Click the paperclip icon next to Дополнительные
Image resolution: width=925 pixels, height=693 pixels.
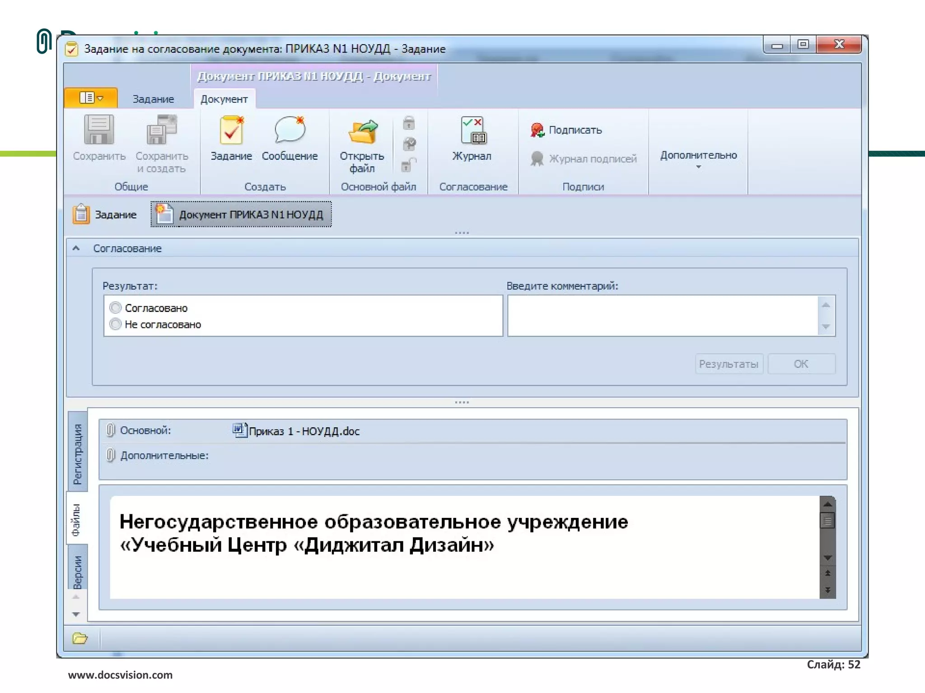(111, 455)
